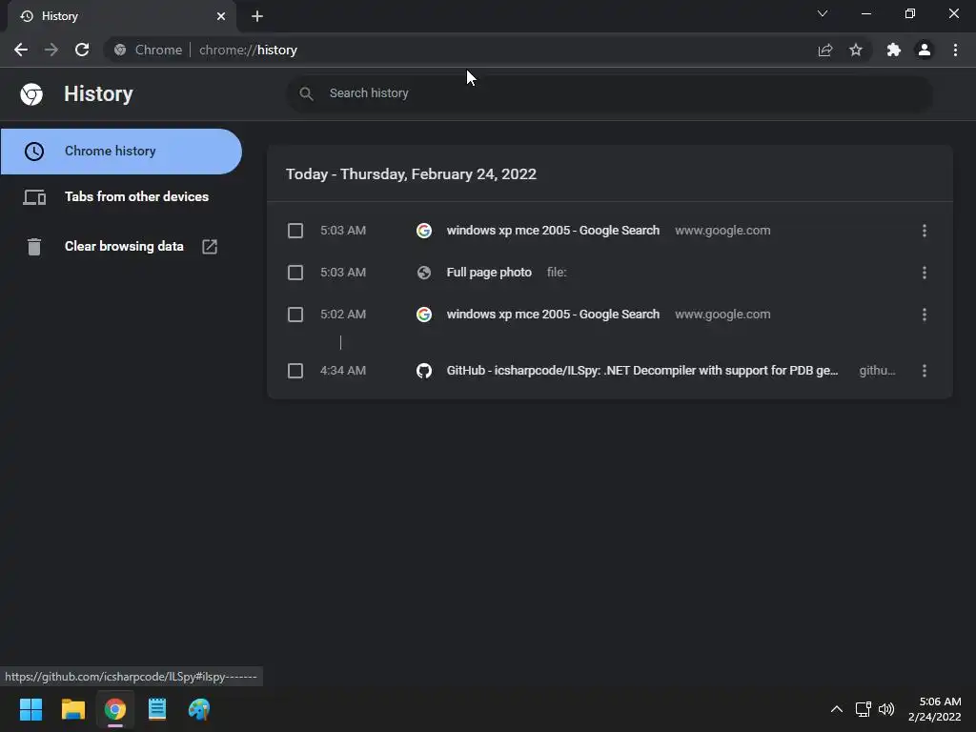Viewport: 976px width, 732px height.
Task: Click Google favicon of 5:02 AM search entry
Action: (424, 315)
